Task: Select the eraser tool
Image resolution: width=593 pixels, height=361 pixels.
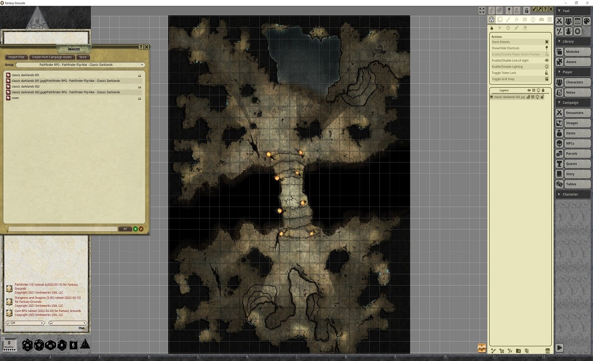Action: click(x=525, y=28)
